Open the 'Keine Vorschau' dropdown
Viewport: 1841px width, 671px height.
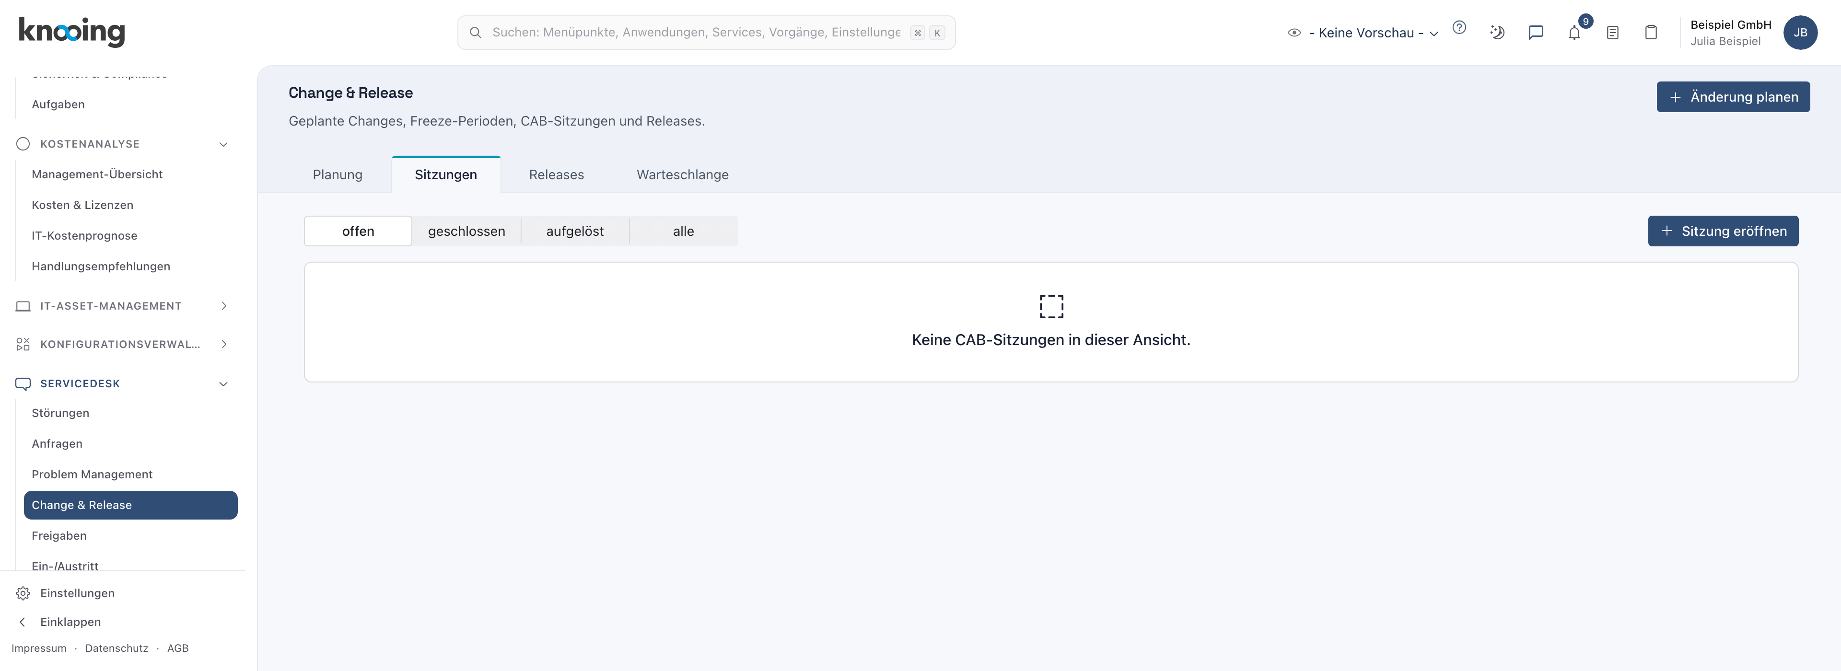(x=1373, y=33)
